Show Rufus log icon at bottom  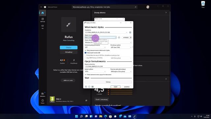93,87
